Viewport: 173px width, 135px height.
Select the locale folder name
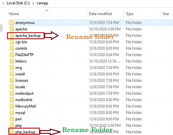20,87
